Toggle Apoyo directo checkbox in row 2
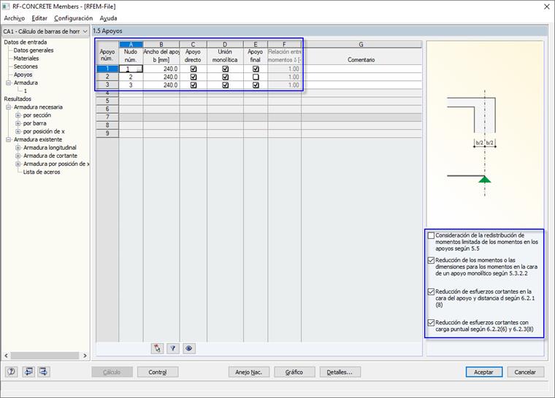This screenshot has height=398, width=555. [194, 77]
